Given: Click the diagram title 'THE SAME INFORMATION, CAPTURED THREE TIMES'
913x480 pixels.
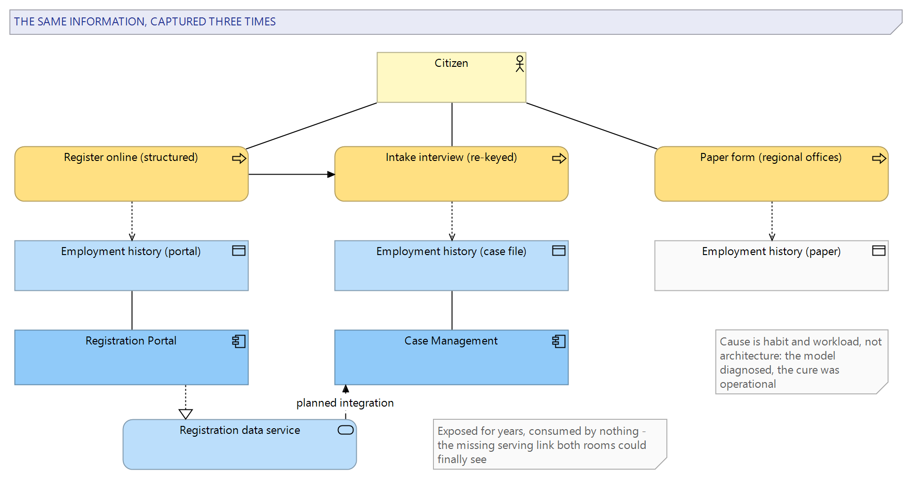Looking at the screenshot, I should click(145, 22).
